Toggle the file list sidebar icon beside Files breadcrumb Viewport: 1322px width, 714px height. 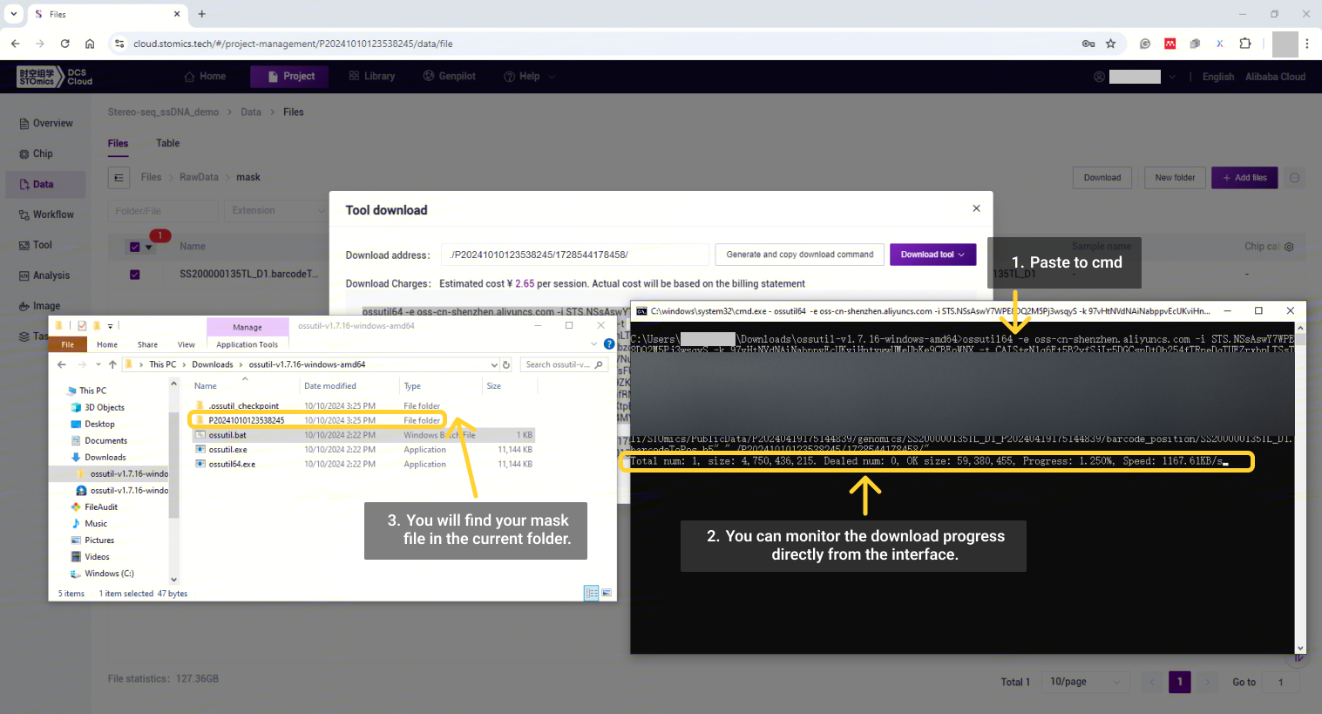[x=119, y=178]
